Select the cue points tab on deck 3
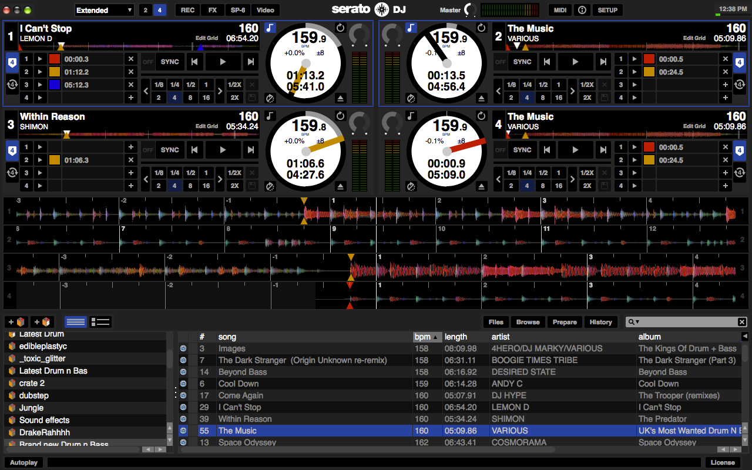This screenshot has width=752, height=470. pos(12,151)
